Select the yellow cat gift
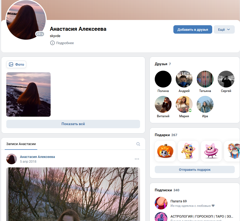 click(x=188, y=151)
